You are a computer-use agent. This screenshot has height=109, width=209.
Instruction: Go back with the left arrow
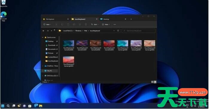coord(43,31)
